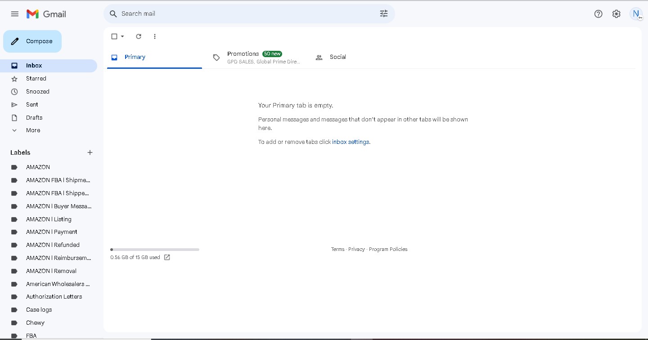Screen dimensions: 648x340
Task: Click the Authorization Letters label icon
Action: (14, 297)
